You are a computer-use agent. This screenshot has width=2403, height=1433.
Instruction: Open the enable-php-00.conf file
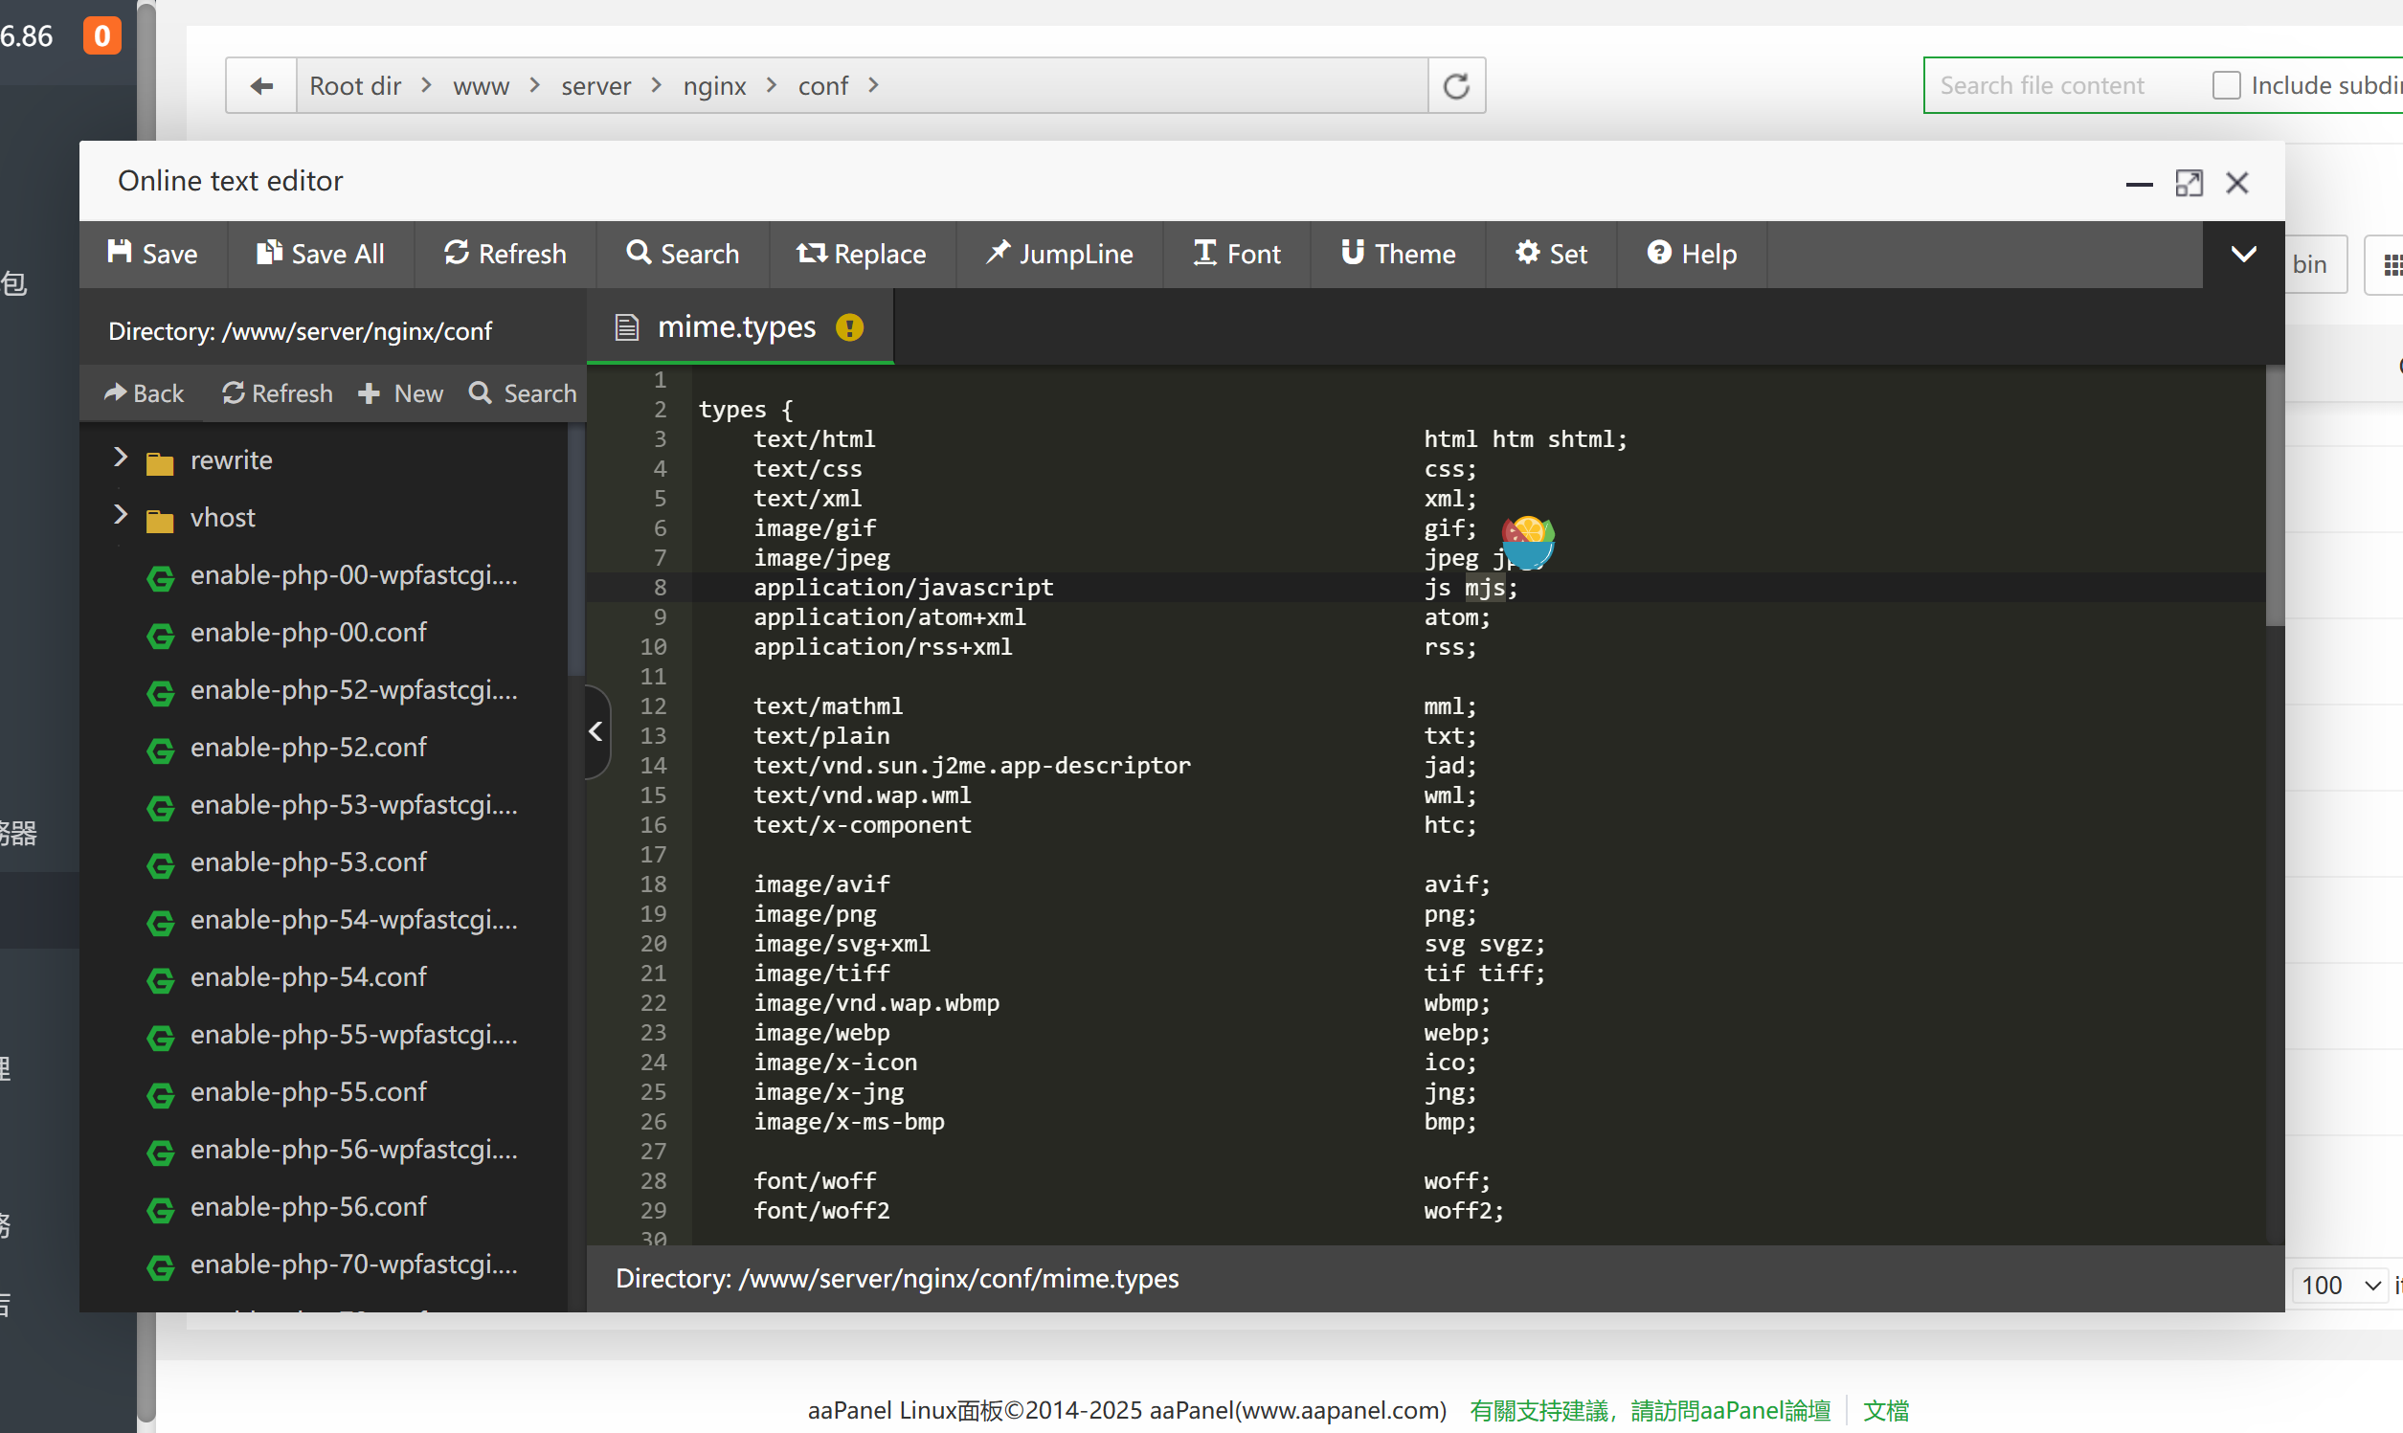point(308,633)
